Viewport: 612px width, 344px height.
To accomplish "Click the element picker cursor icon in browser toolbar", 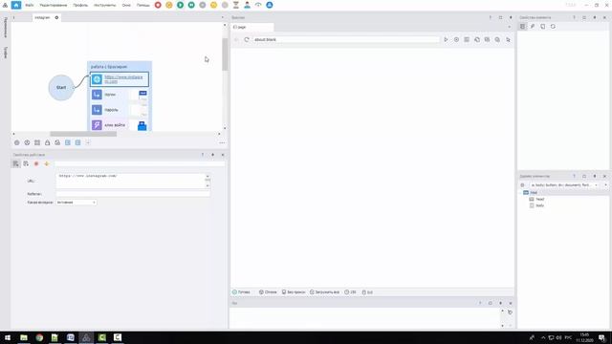I will [508, 39].
